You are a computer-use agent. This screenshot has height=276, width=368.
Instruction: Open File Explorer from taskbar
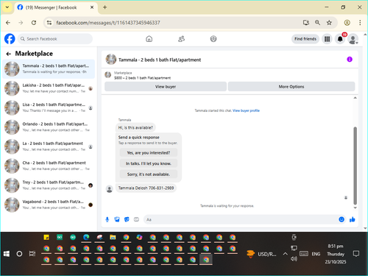click(113, 237)
